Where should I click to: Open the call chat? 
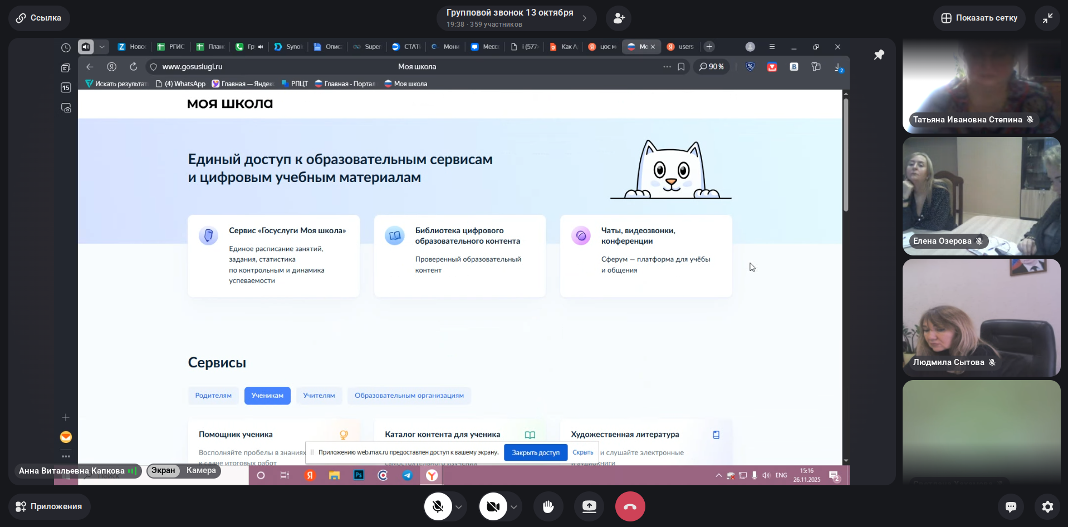(1011, 506)
